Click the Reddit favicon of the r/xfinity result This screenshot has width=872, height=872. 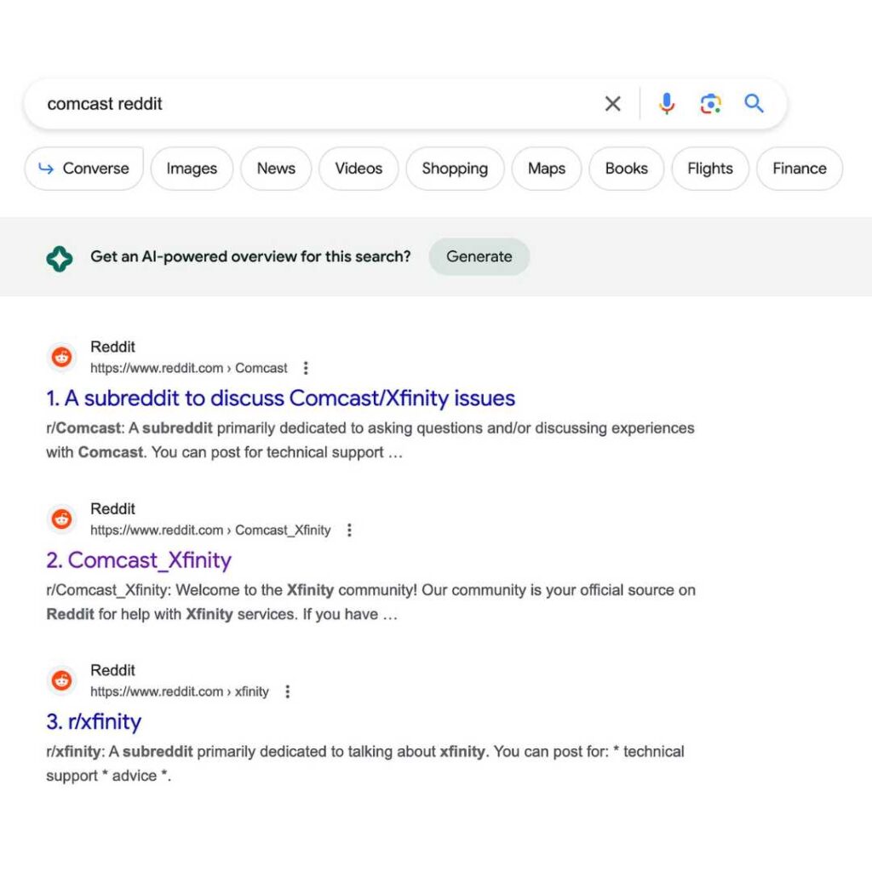click(x=61, y=681)
